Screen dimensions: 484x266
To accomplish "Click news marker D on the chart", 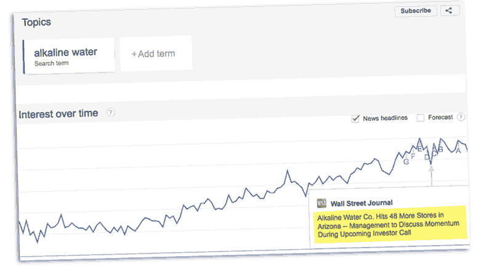I will pos(427,158).
